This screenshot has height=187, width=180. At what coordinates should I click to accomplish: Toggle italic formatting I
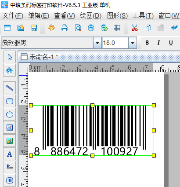click(x=158, y=43)
